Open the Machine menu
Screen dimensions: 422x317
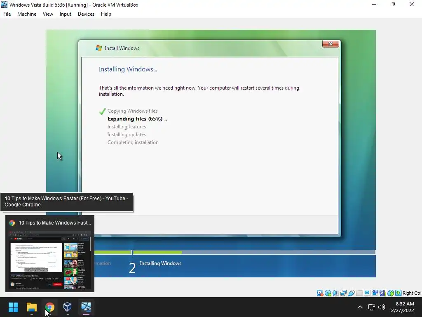click(x=27, y=14)
